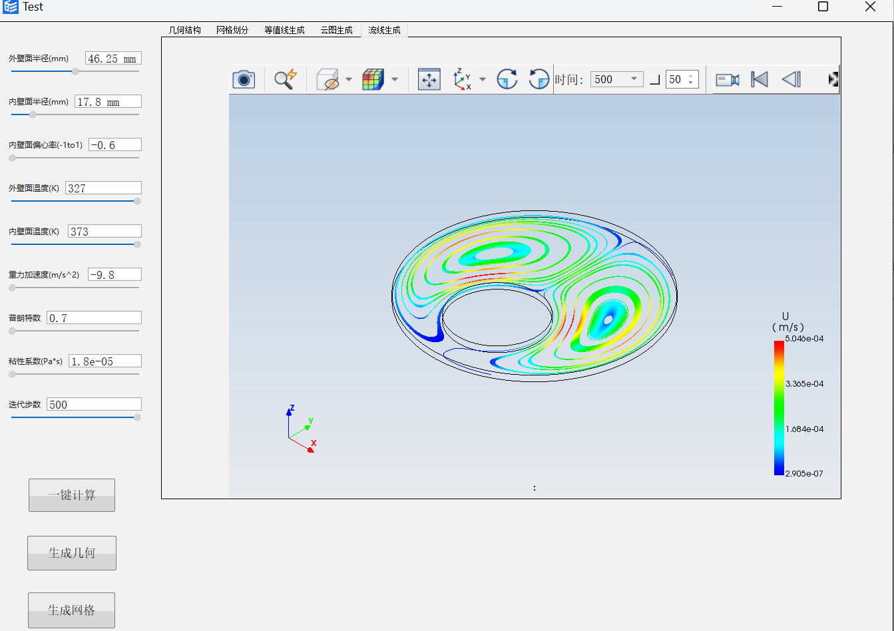This screenshot has width=894, height=631.
Task: Click the magnifier with lightning icon
Action: (x=286, y=79)
